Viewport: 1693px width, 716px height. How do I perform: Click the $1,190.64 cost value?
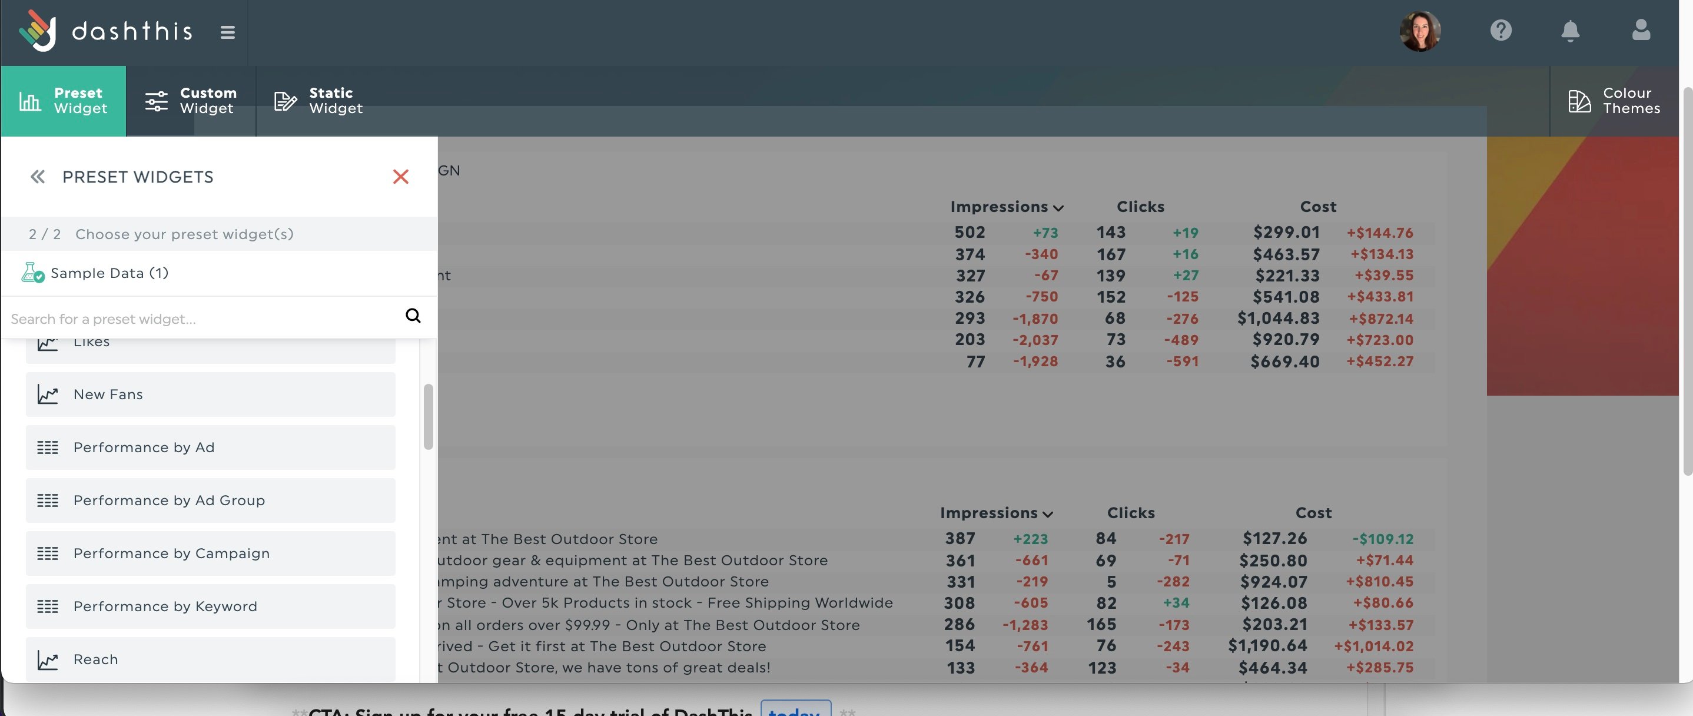pos(1268,646)
